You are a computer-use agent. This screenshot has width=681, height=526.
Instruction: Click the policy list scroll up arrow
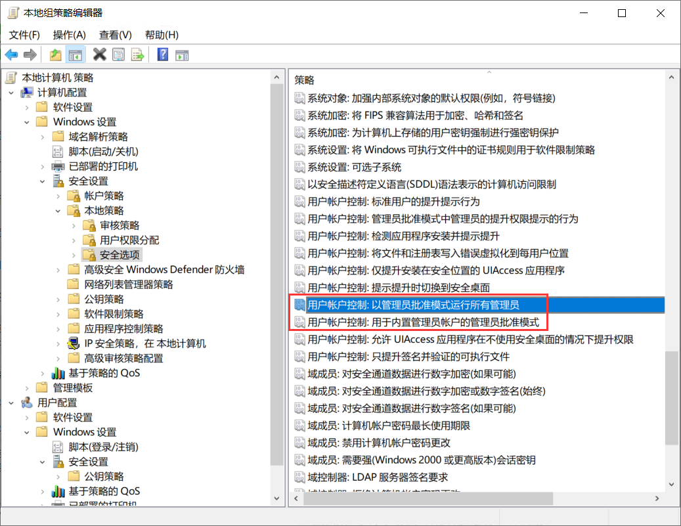[671, 77]
